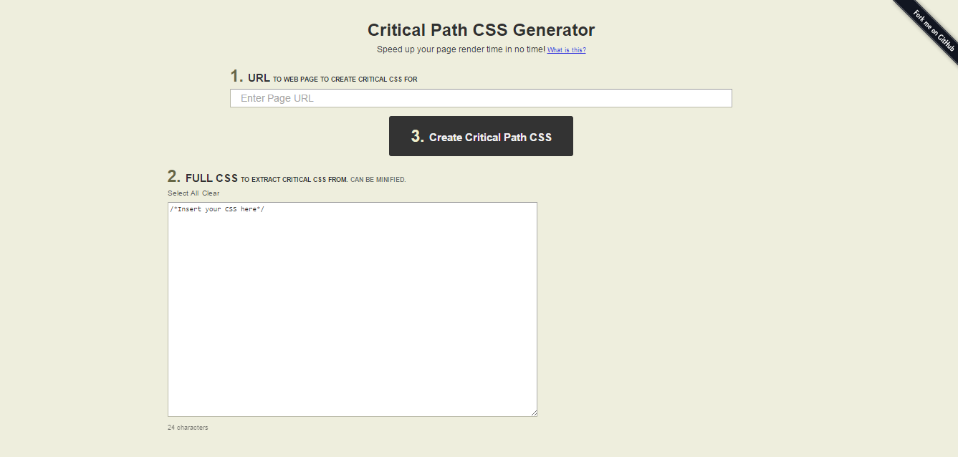The width and height of the screenshot is (958, 457).
Task: Click the 'CAN BE MINIFIED.' note
Action: click(x=378, y=180)
